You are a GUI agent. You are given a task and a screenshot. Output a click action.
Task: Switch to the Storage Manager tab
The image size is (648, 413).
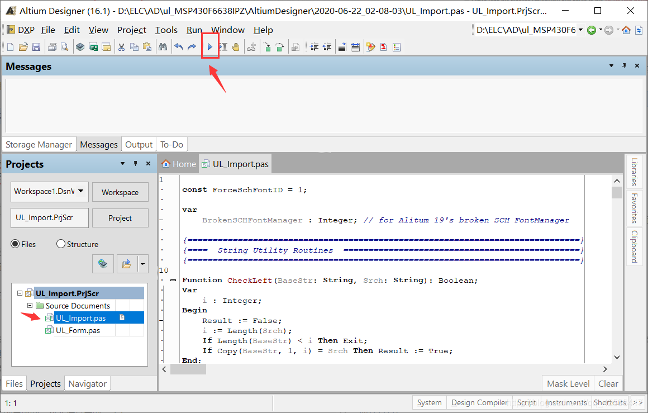tap(39, 145)
